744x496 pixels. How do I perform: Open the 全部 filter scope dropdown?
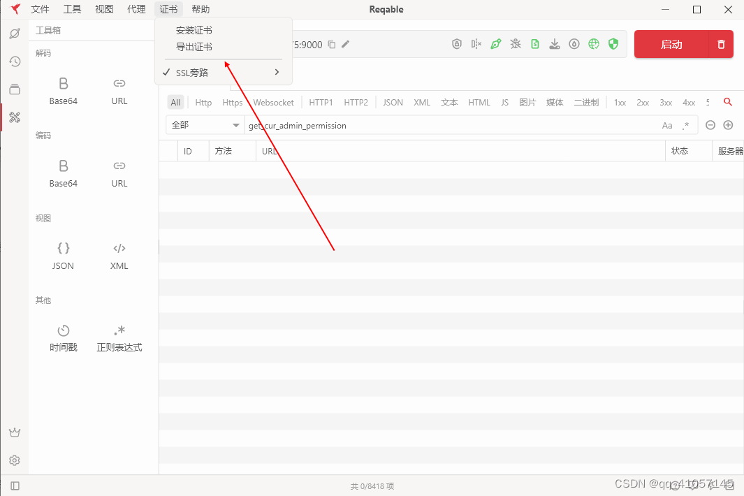click(x=205, y=125)
